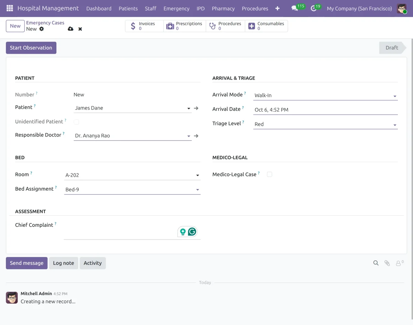Screen dimensions: 413x325
Task: Open the Emergency menu
Action: coord(177,8)
